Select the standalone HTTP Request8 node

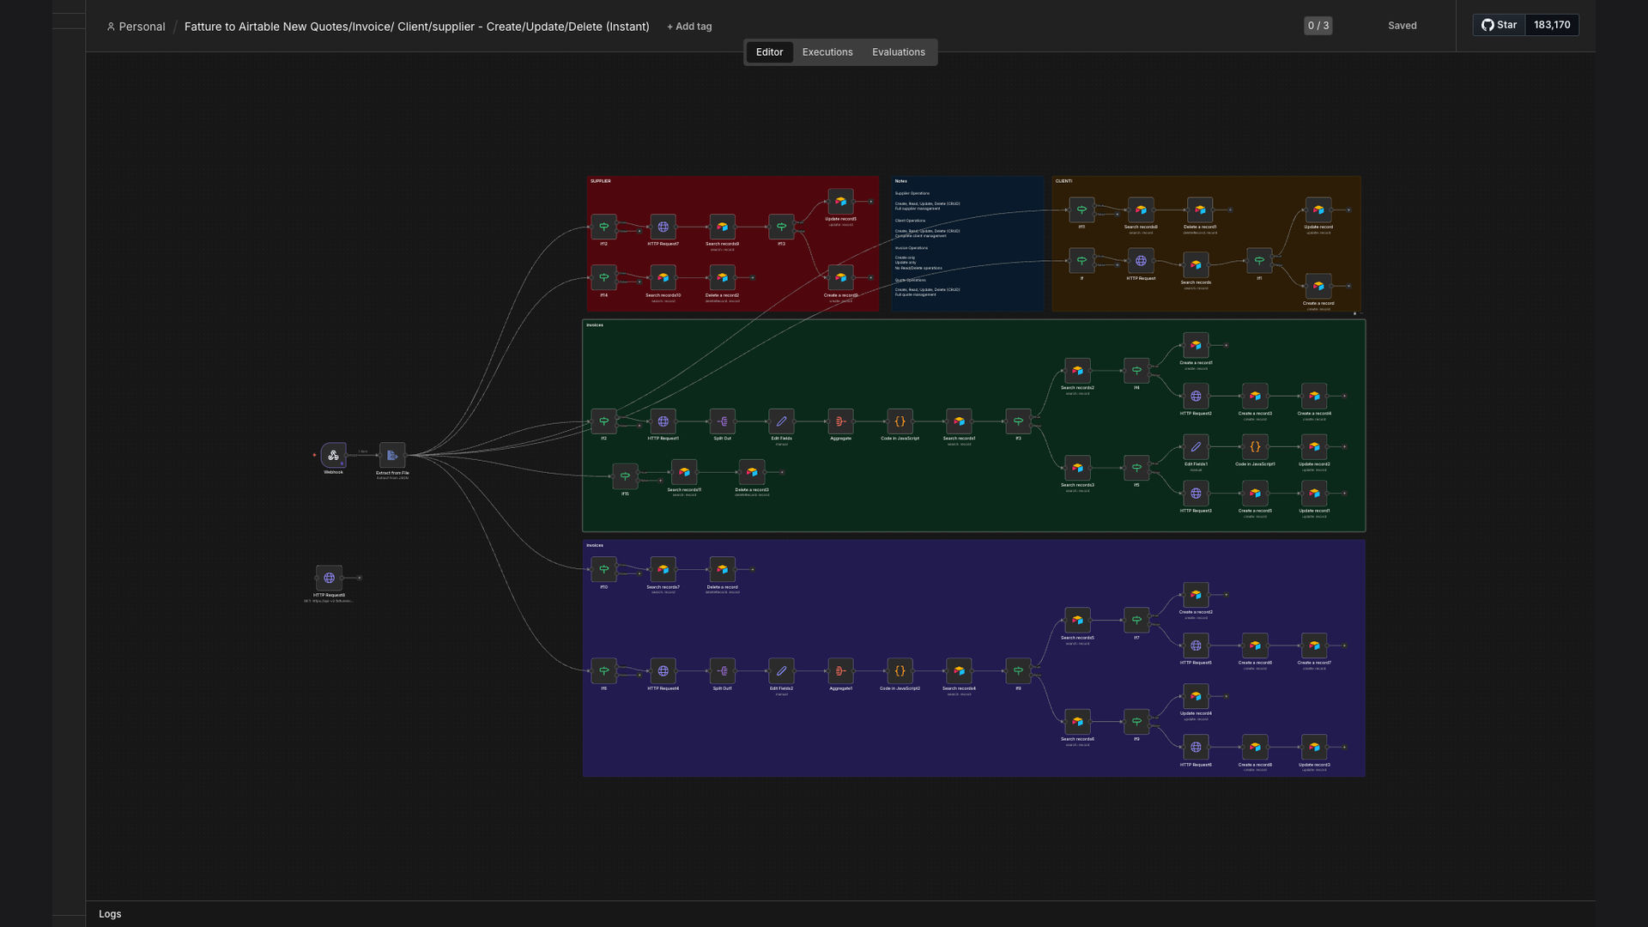coord(329,578)
